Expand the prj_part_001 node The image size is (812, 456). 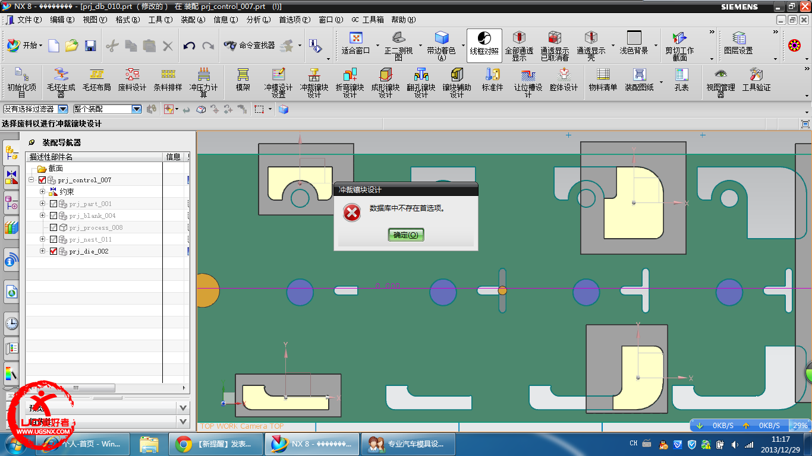42,204
